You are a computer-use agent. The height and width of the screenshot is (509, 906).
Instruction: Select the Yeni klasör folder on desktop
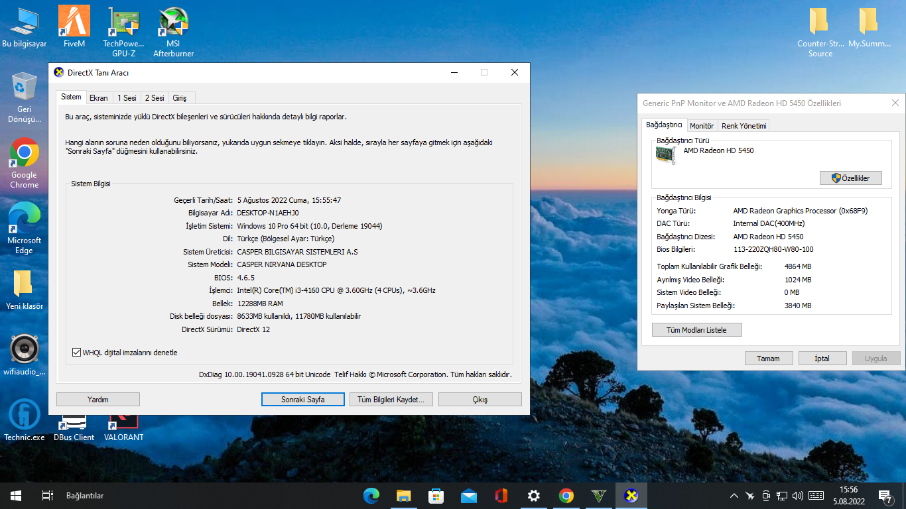(25, 290)
